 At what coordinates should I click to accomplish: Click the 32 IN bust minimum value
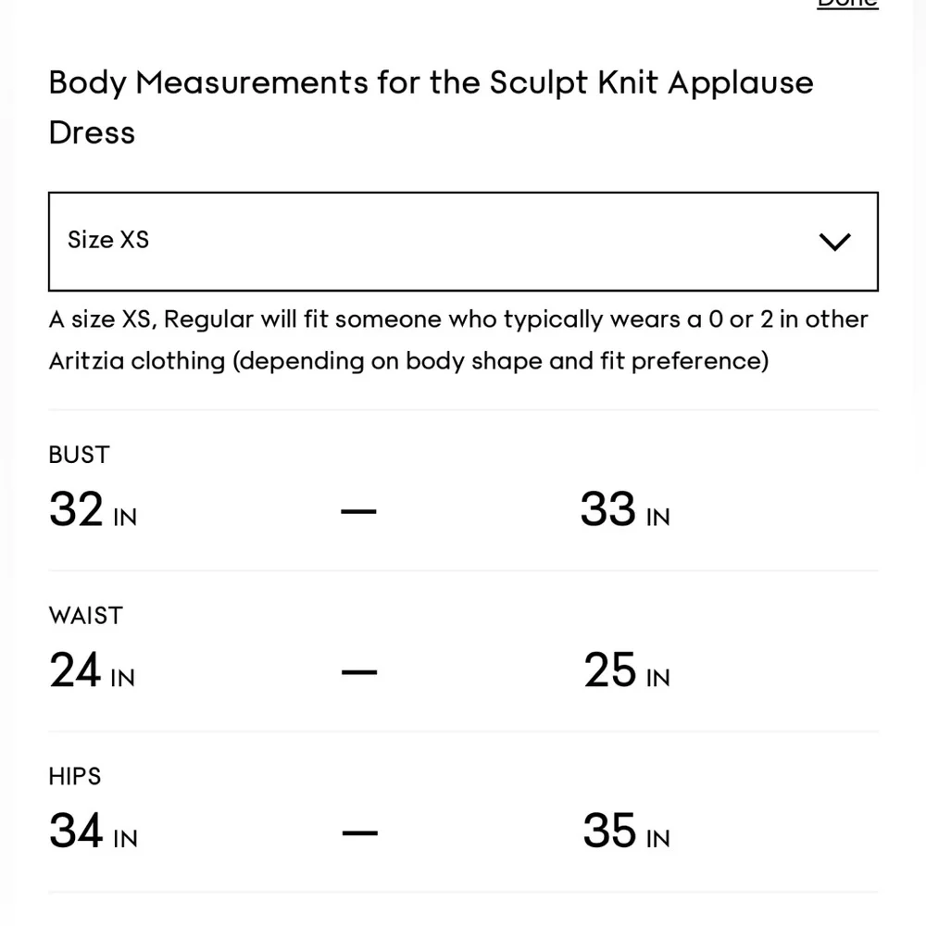93,510
